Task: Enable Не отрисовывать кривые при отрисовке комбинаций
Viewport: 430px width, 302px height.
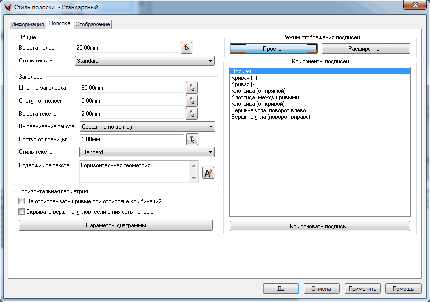Action: 21,202
